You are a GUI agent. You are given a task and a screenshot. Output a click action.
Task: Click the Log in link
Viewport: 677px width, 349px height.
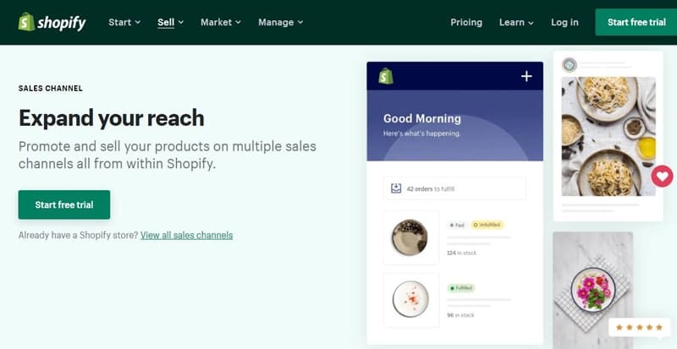(x=564, y=23)
